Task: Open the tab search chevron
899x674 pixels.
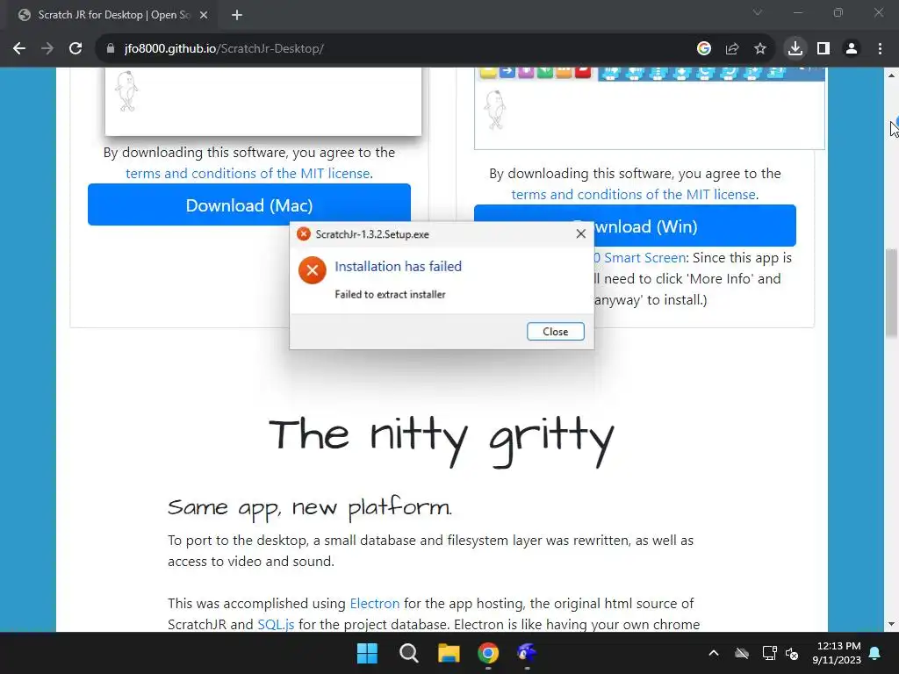Action: point(758,12)
